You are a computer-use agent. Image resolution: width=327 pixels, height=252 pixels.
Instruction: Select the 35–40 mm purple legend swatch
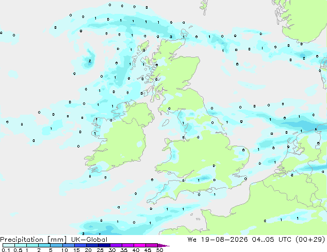click(x=127, y=245)
